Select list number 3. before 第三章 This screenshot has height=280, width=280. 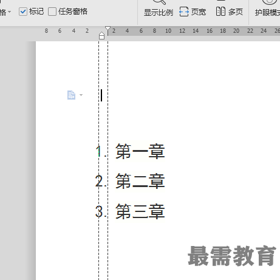tap(101, 211)
